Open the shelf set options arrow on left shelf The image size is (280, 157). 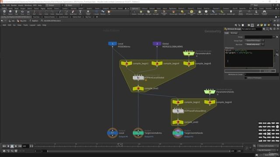128,8
